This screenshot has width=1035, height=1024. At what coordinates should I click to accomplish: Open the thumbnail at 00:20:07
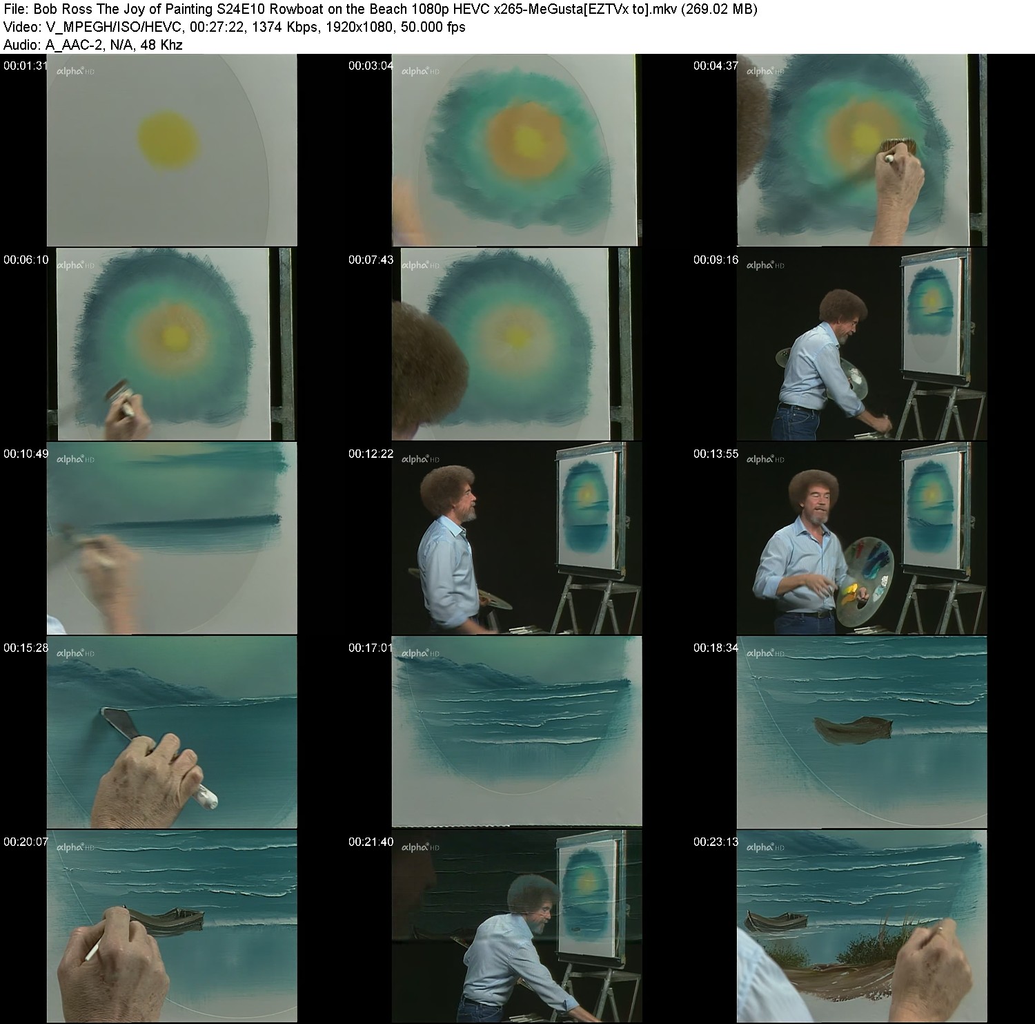click(172, 927)
